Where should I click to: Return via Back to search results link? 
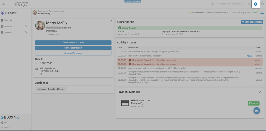coord(57,11)
